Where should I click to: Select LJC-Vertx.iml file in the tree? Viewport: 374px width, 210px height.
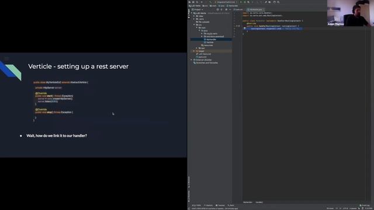(x=203, y=54)
